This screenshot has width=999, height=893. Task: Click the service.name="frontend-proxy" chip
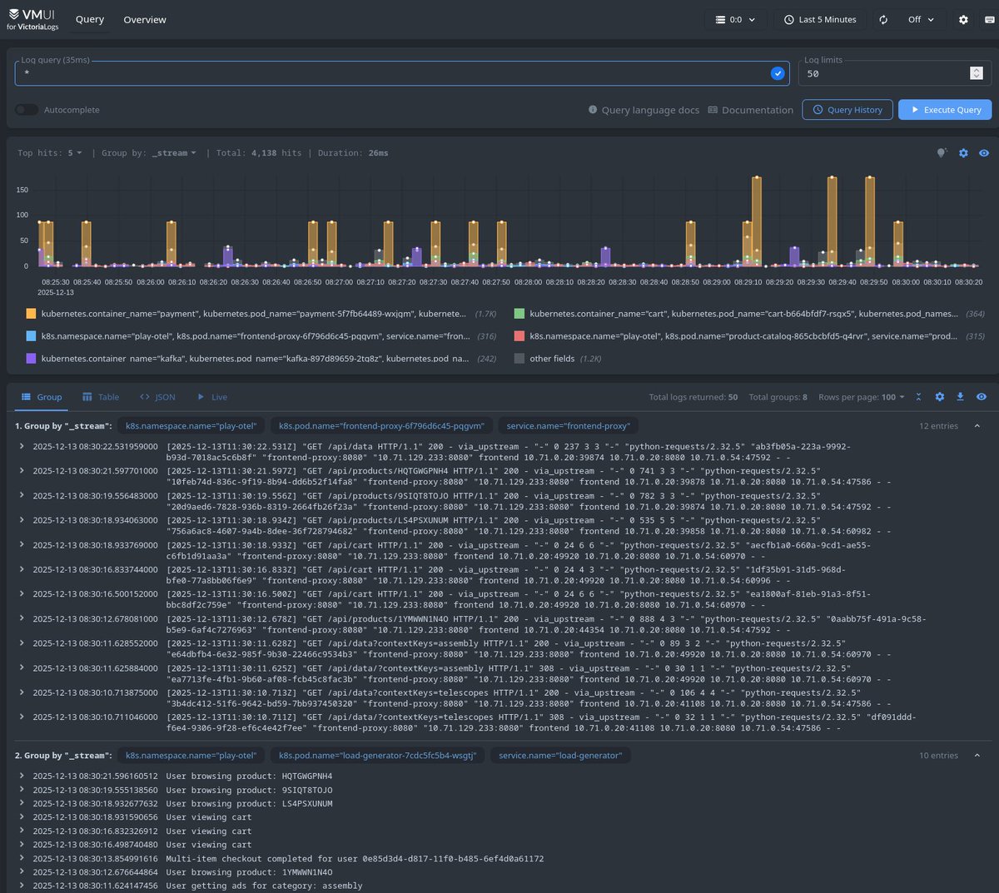(568, 426)
